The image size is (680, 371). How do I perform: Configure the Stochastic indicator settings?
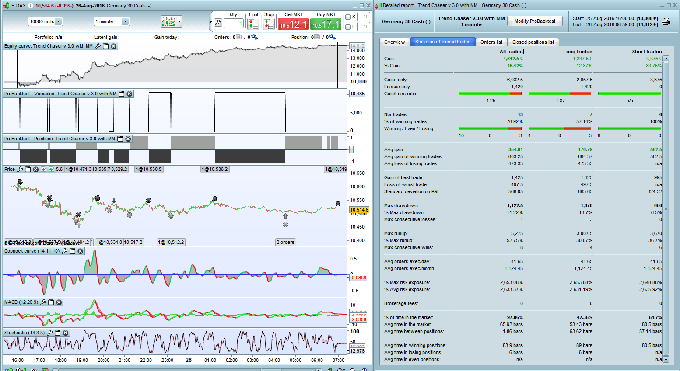click(x=50, y=333)
